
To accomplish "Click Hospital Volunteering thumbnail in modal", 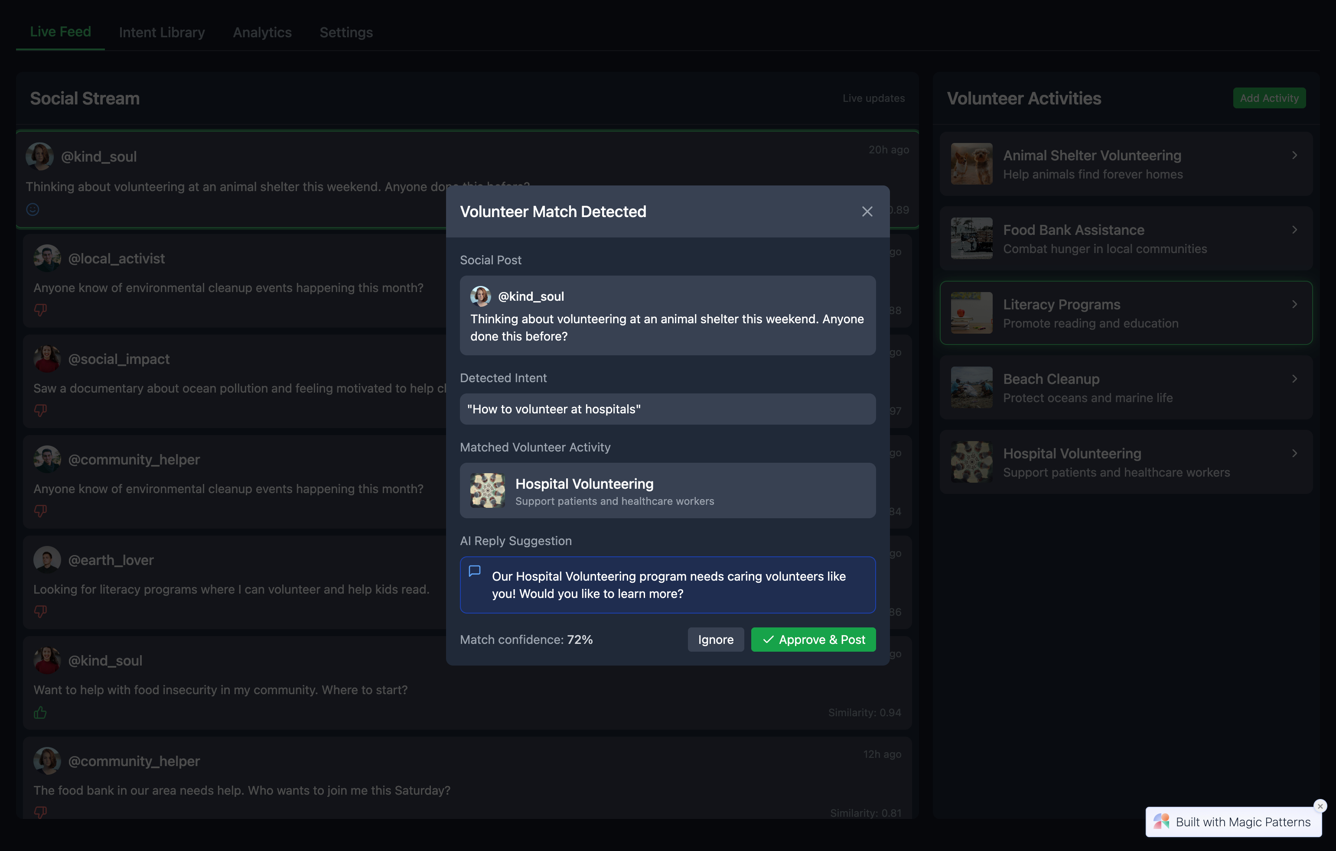I will [x=487, y=490].
